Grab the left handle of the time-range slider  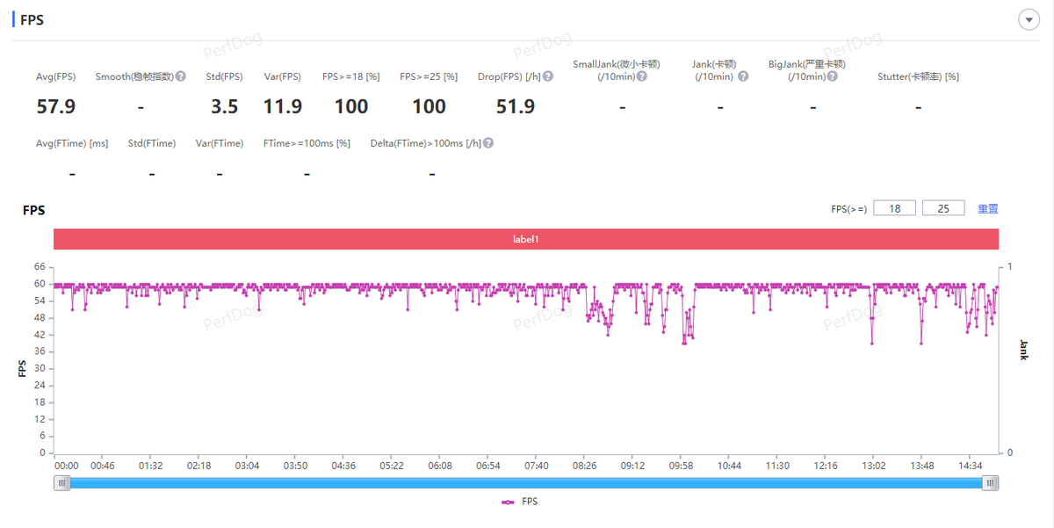click(x=61, y=482)
